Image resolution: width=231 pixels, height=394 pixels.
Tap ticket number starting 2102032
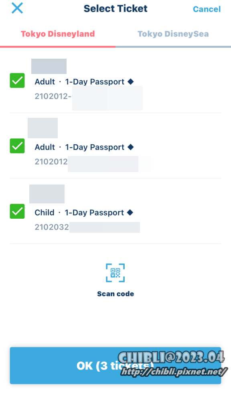[x=52, y=227]
